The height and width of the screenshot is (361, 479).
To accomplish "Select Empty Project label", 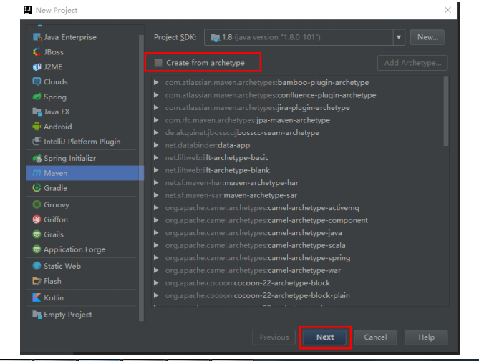I will [67, 315].
